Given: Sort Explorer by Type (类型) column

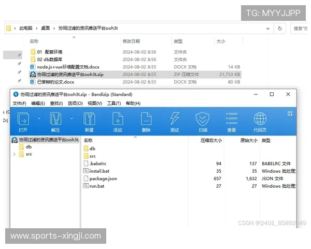Looking at the screenshot, I should click(178, 41).
